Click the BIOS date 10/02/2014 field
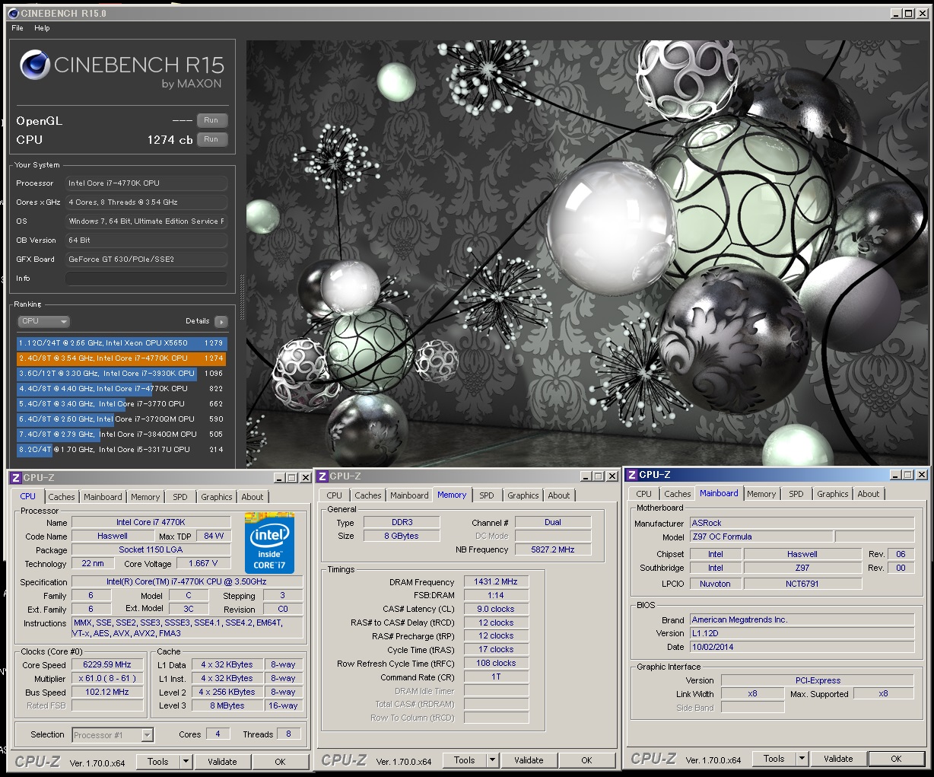This screenshot has height=777, width=934. (802, 647)
